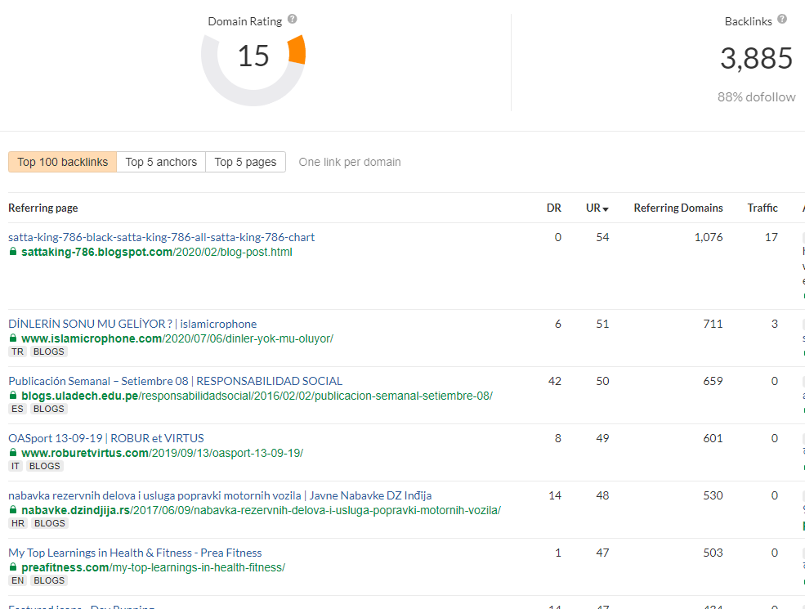Sort by the Traffic column header
Viewport: 805px width, 609px height.
[763, 208]
